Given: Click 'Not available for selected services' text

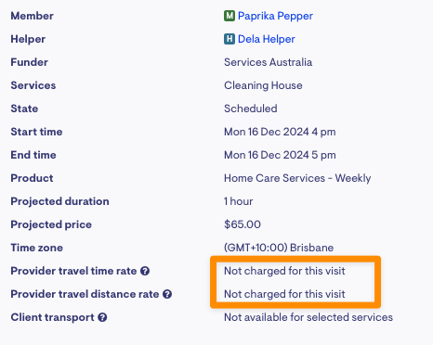Looking at the screenshot, I should pos(308,317).
